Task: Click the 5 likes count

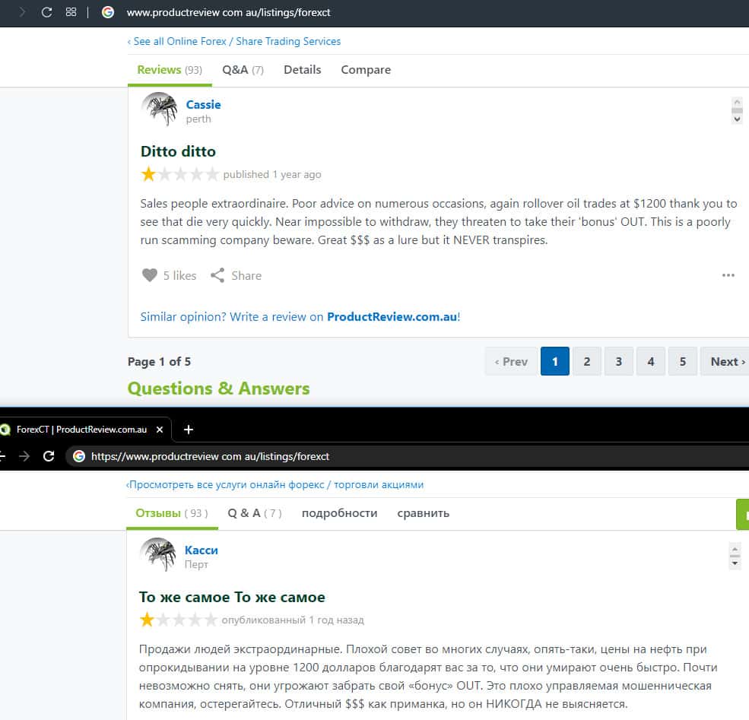Action: tap(179, 275)
